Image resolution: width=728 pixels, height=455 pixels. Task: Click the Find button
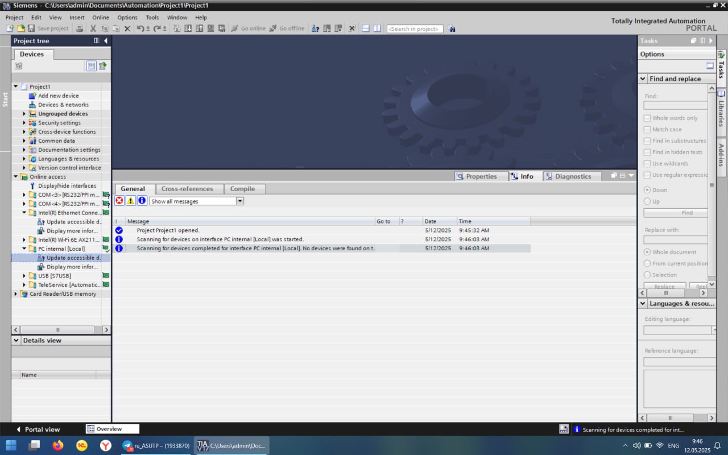(676, 213)
